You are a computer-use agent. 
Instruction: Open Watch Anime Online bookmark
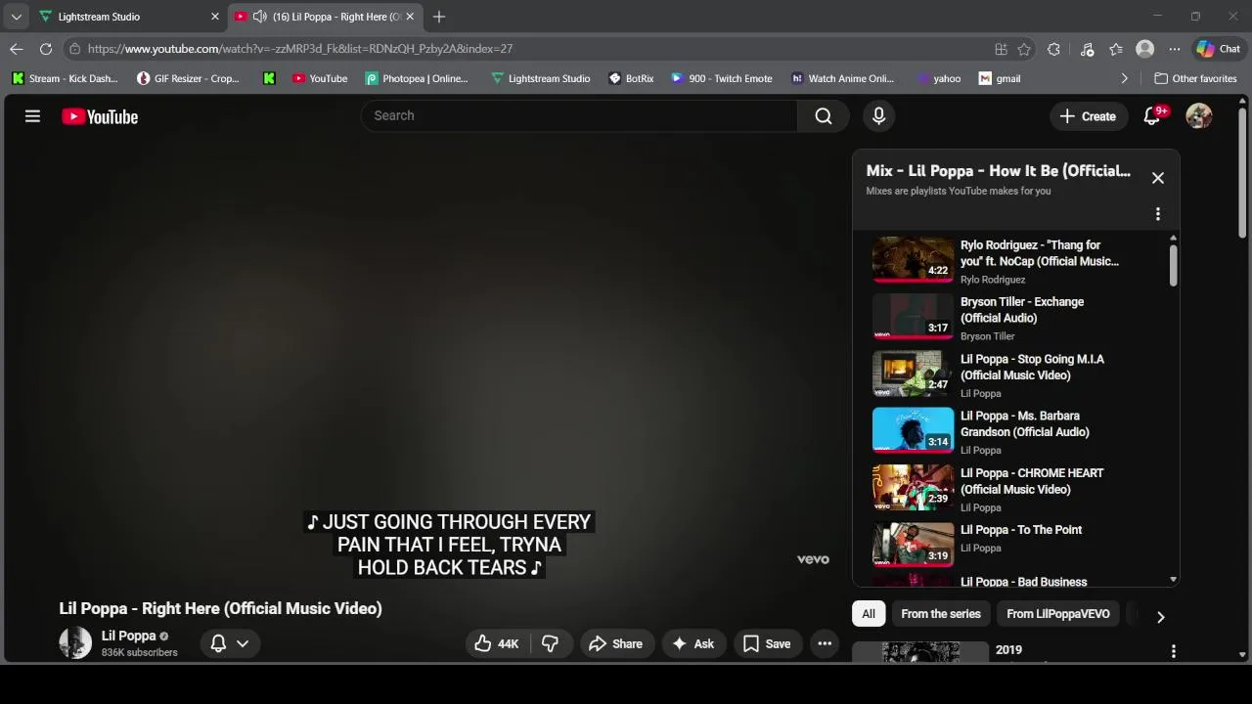[x=842, y=78]
